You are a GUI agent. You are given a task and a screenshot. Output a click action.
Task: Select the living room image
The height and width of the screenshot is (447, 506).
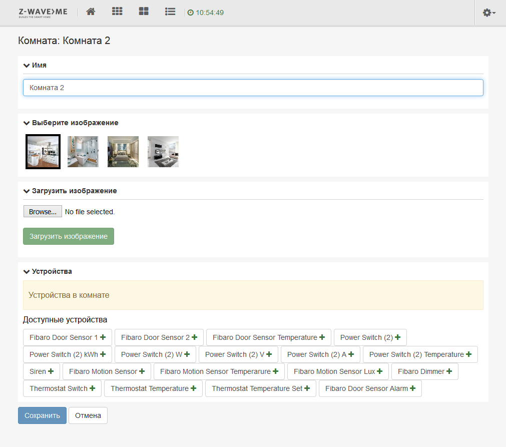click(163, 152)
